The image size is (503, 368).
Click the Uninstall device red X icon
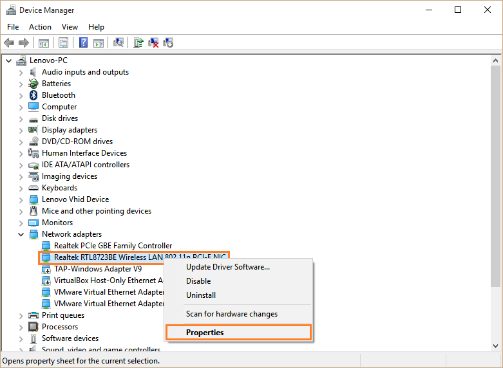pyautogui.click(x=153, y=42)
